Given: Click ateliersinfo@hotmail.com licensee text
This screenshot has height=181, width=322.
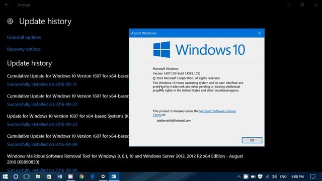Looking at the screenshot, I should pos(174,121).
